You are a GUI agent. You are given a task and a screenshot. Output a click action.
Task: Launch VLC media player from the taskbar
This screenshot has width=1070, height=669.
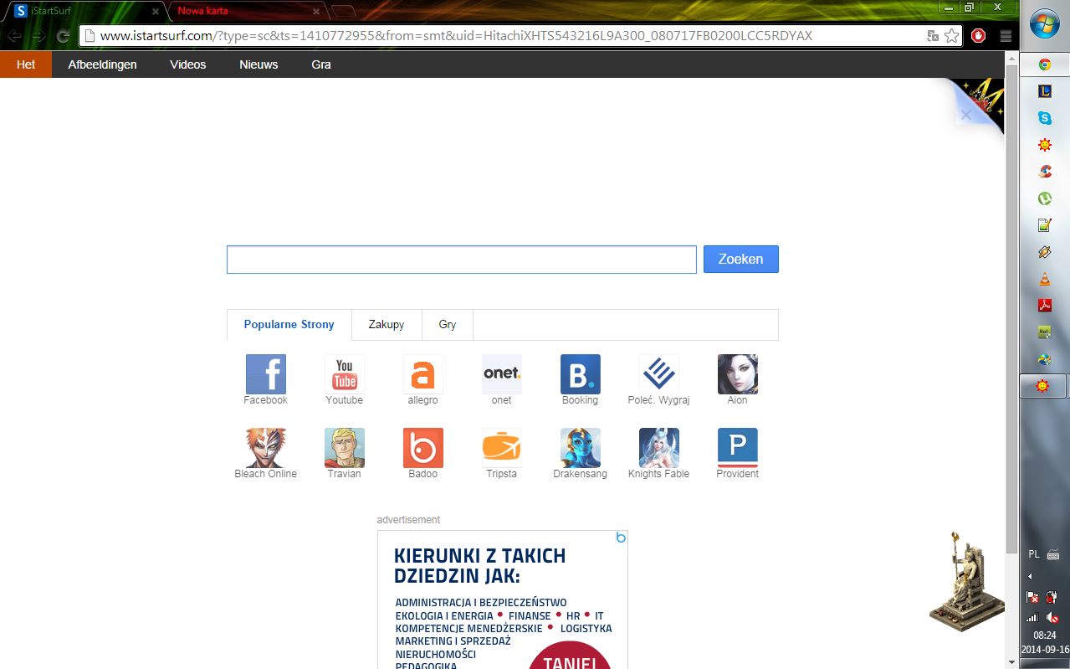point(1044,279)
